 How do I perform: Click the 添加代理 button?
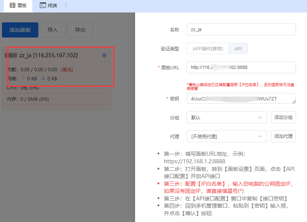[x=283, y=136]
